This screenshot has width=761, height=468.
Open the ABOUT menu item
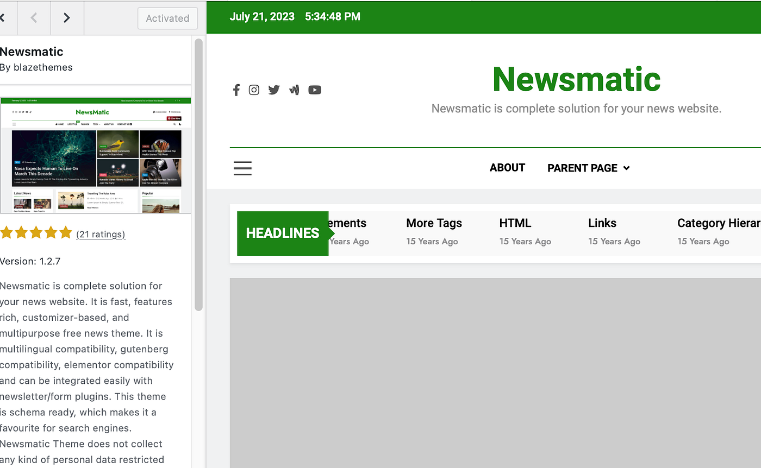point(507,168)
